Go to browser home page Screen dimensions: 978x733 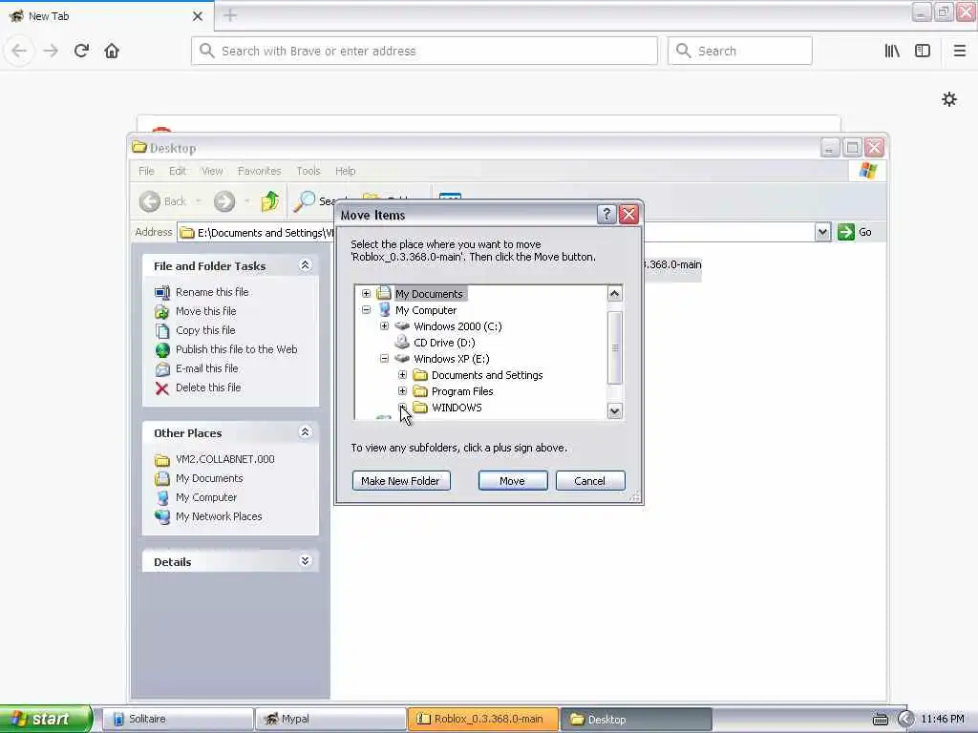pyautogui.click(x=112, y=51)
